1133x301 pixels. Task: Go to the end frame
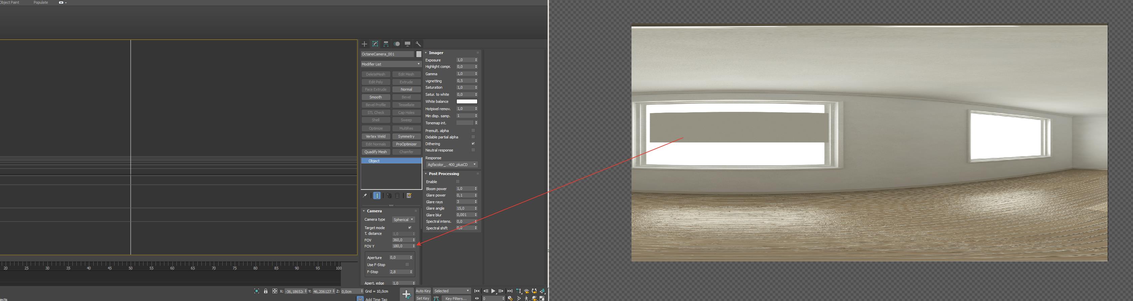[510, 291]
